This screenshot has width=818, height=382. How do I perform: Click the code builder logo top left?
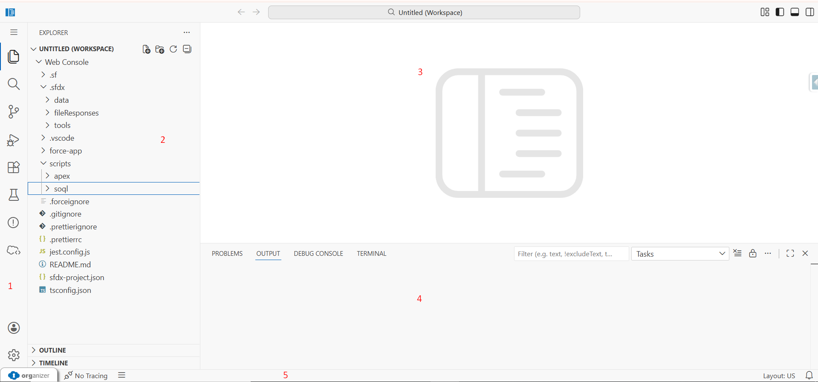tap(10, 12)
